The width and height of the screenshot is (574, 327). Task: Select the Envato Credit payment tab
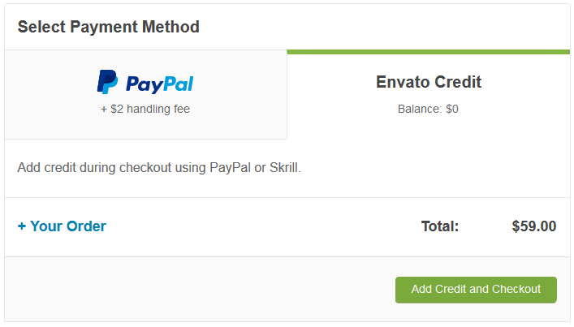point(429,94)
